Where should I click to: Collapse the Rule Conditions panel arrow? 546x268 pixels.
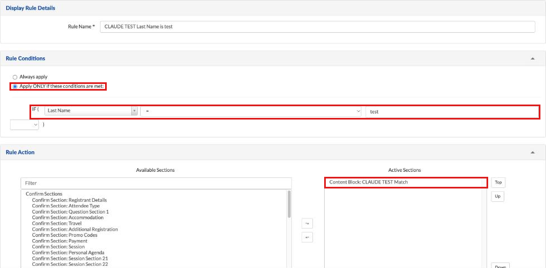(x=533, y=58)
